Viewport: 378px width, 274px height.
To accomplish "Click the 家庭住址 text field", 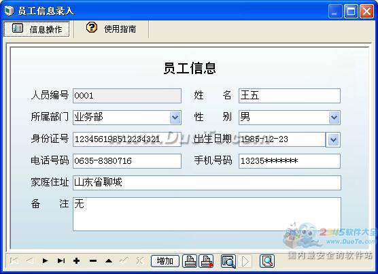I will 207,183.
